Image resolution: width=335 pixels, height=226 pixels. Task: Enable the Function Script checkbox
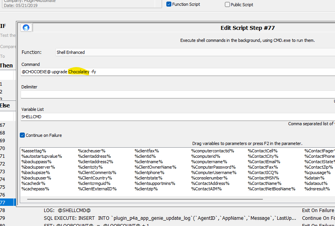(169, 4)
